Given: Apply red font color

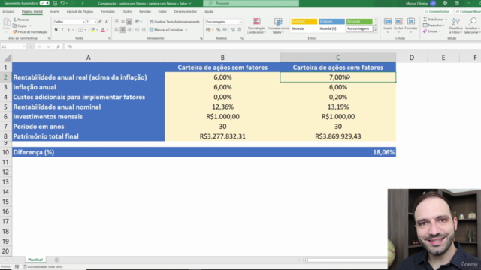Looking at the screenshot, I should click(x=103, y=30).
